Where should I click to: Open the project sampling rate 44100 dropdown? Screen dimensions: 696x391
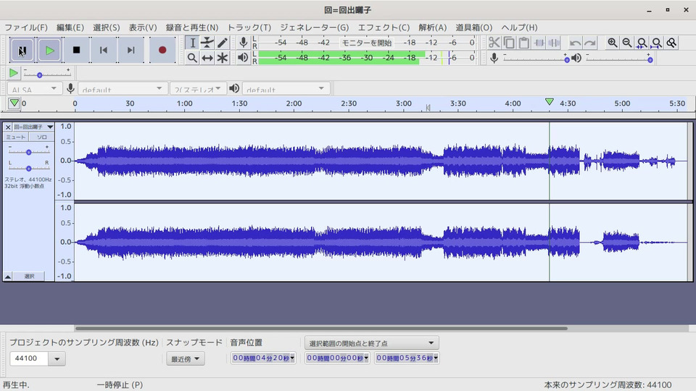tap(58, 358)
